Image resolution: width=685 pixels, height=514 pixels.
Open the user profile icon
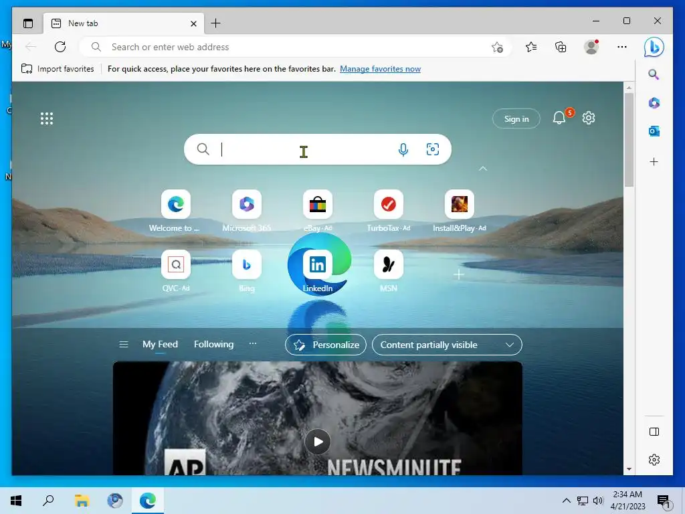tap(591, 47)
